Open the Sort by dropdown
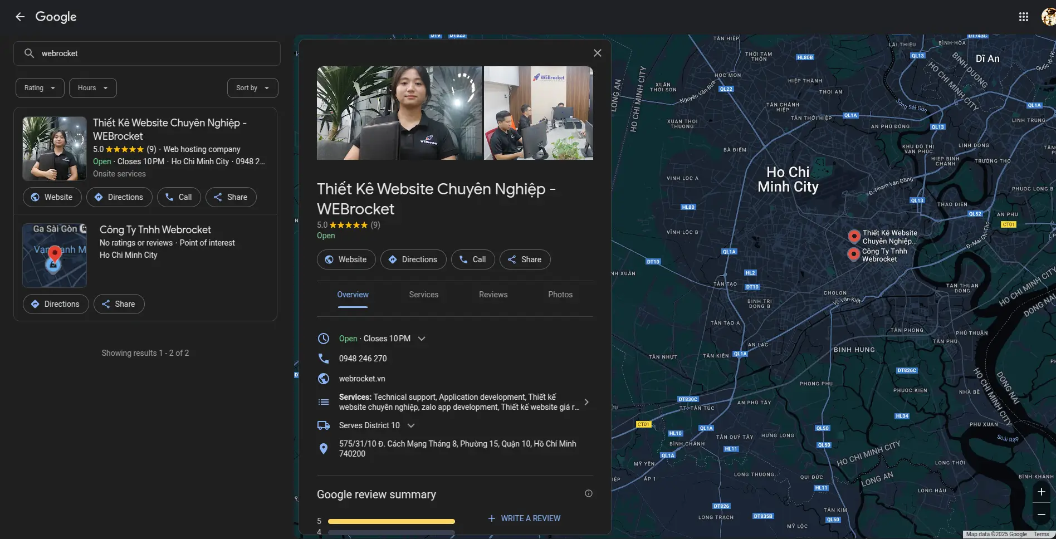The height and width of the screenshot is (539, 1056). click(x=252, y=88)
